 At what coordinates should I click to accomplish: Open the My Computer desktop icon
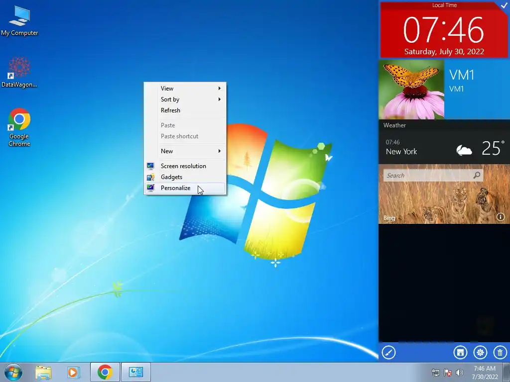click(x=19, y=20)
